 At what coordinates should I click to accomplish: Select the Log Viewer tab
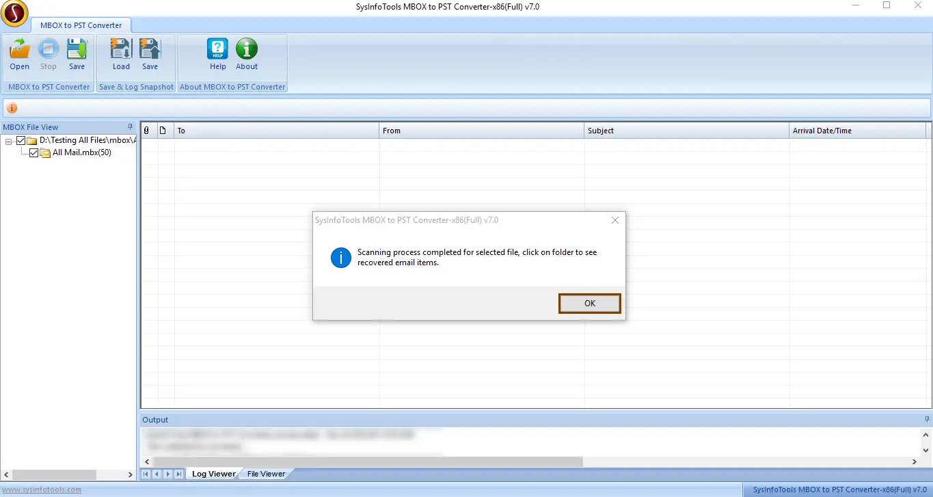[213, 474]
